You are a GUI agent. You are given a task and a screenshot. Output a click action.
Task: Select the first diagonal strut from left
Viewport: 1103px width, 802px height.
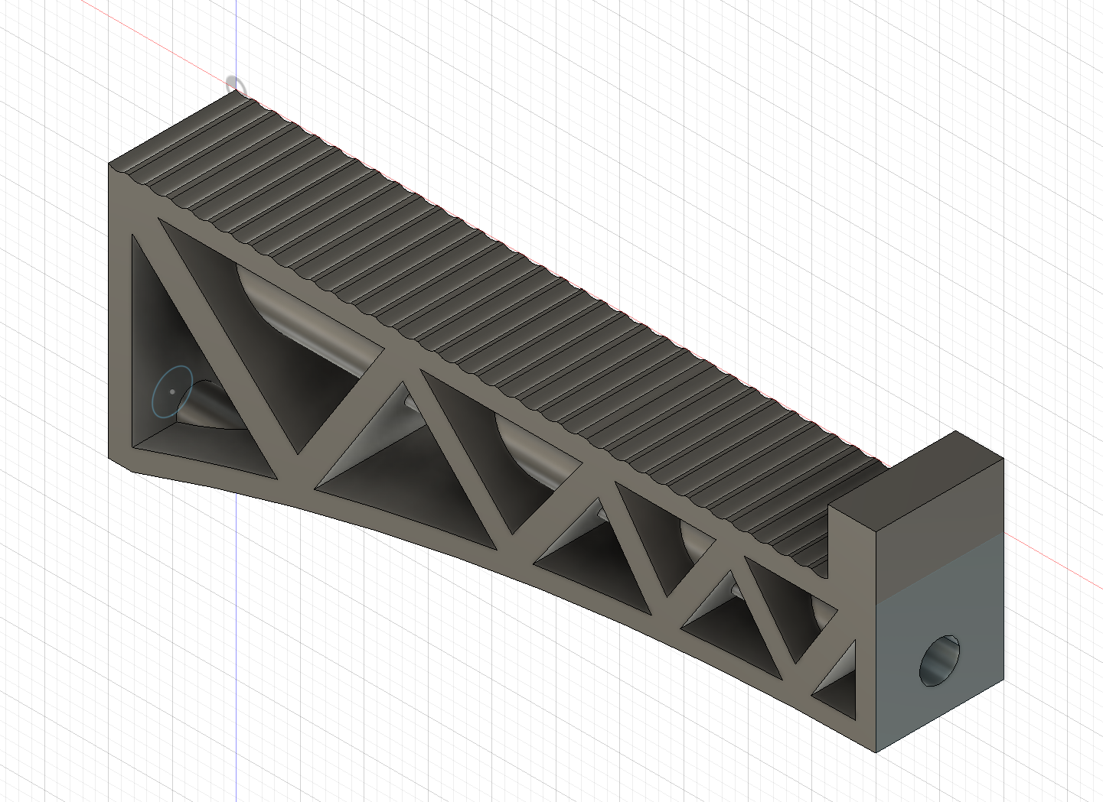tap(222, 336)
